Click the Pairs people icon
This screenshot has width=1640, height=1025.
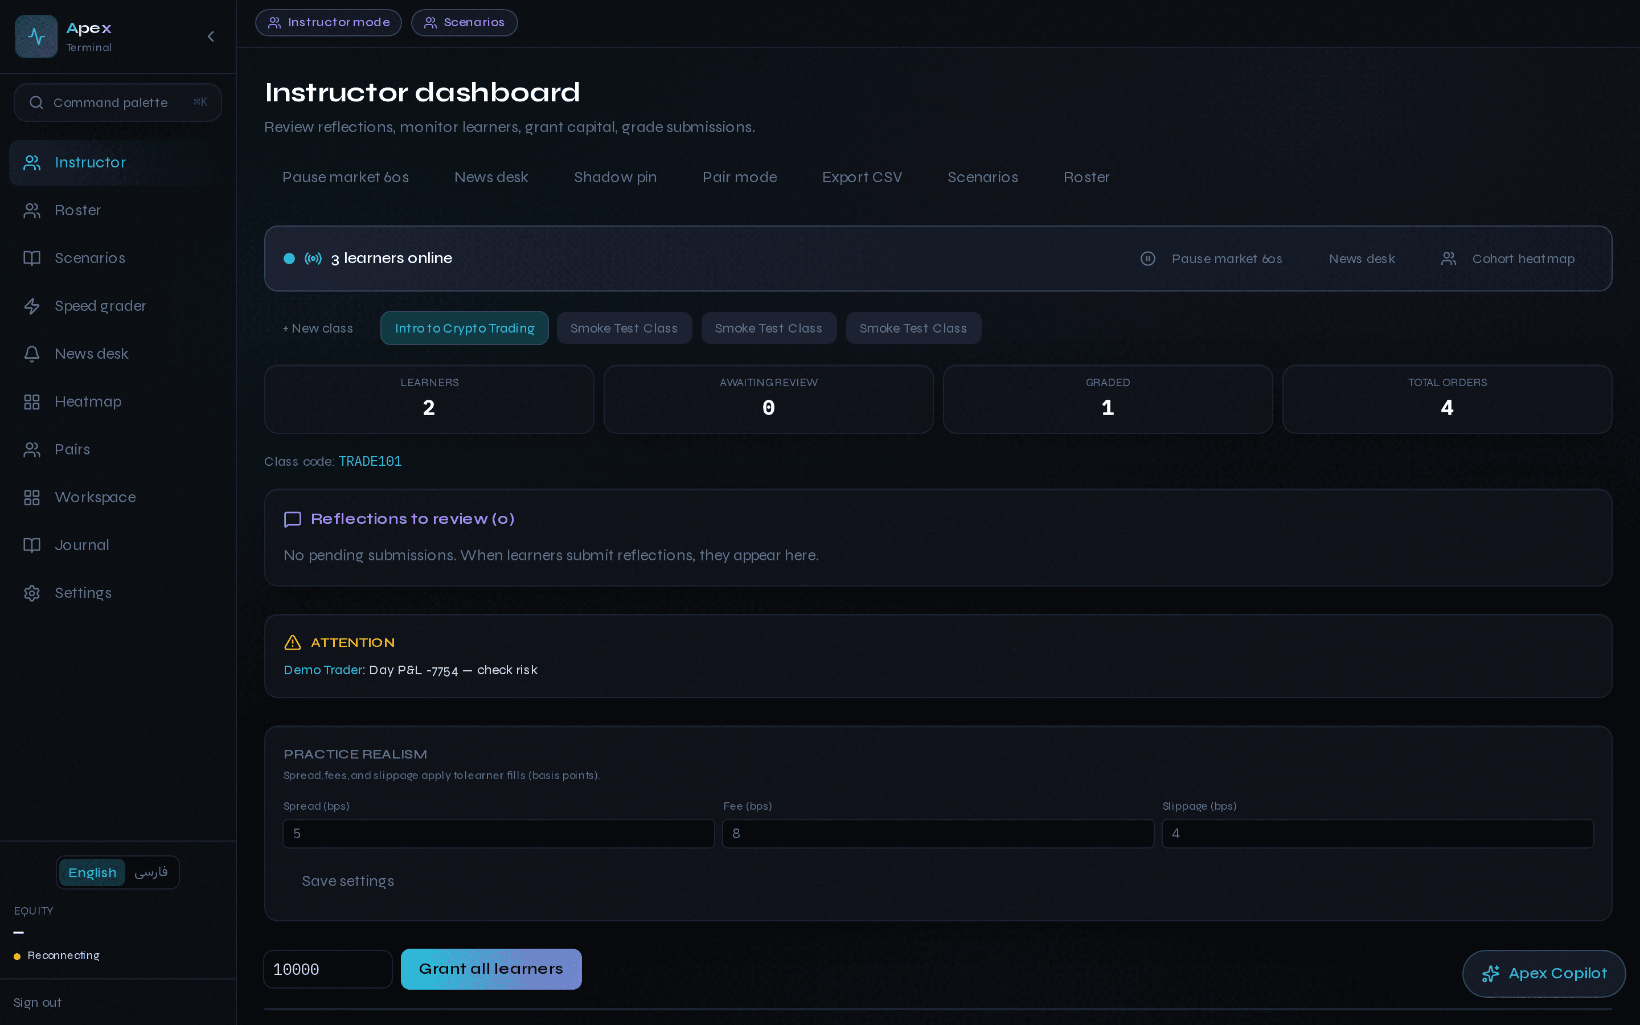coord(32,449)
